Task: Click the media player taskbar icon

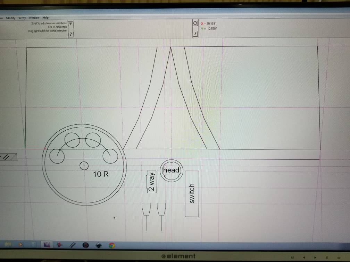Action: point(20,245)
